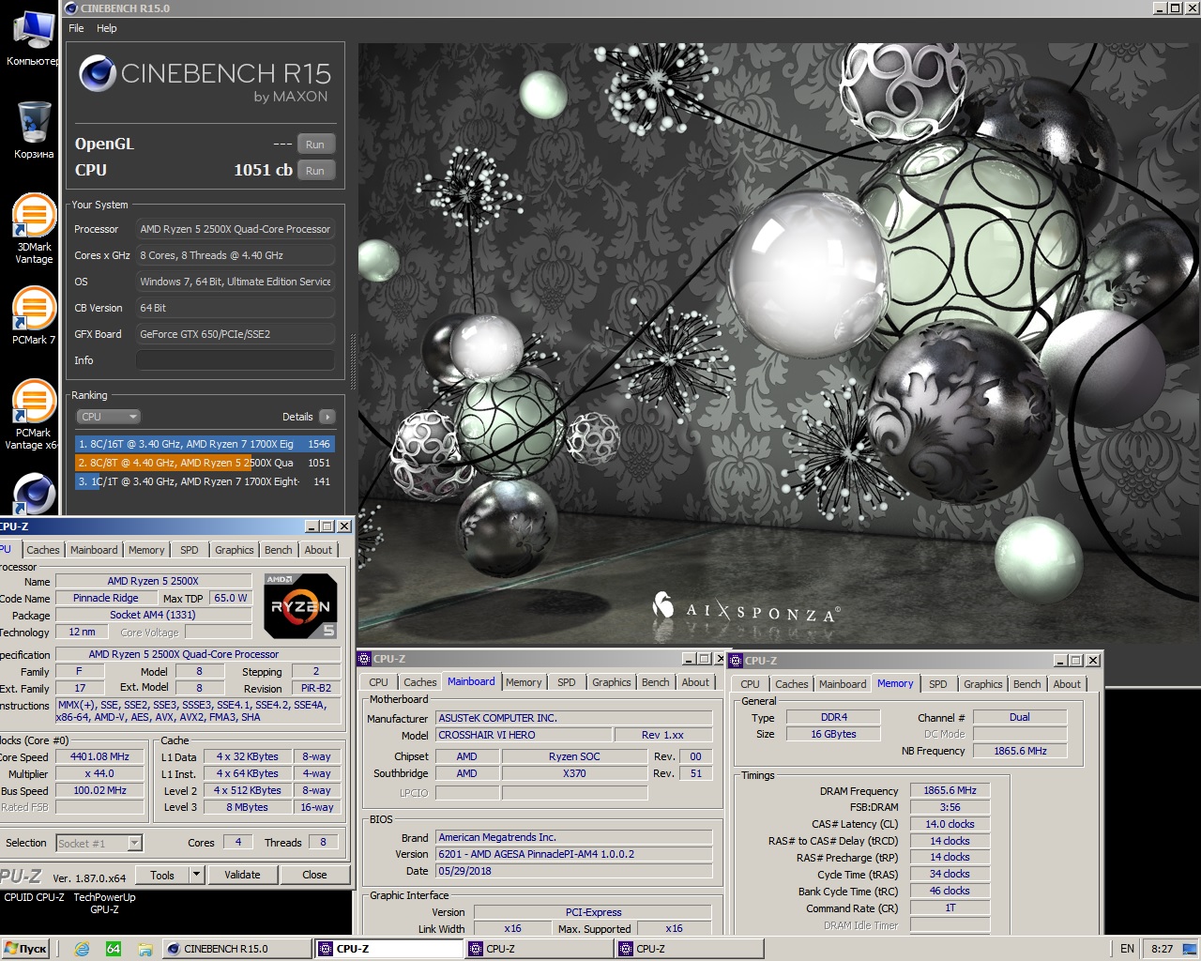The image size is (1201, 961).
Task: Select Mainboard tab in right CPU-Z window
Action: coord(843,684)
